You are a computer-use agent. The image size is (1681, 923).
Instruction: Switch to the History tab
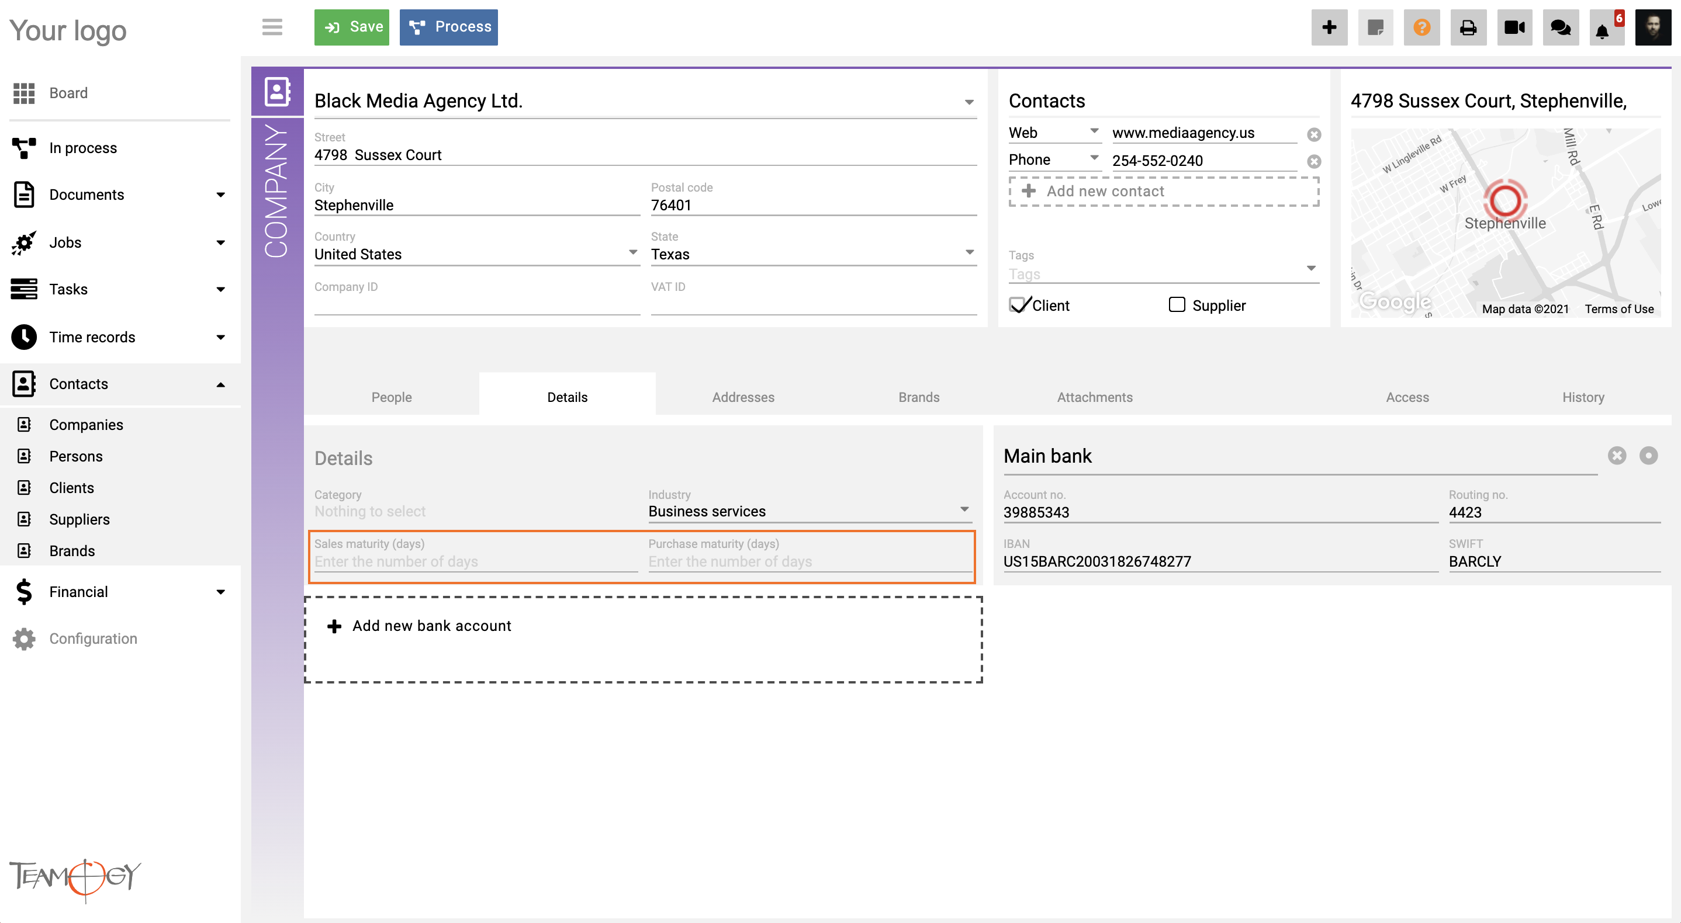coord(1583,397)
